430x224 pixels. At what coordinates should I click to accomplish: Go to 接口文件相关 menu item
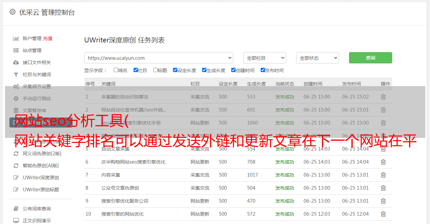click(37, 62)
